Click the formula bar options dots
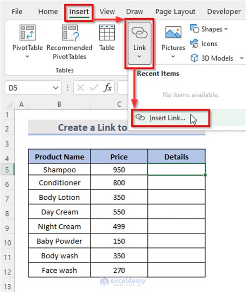246x292 pixels. click(x=67, y=87)
